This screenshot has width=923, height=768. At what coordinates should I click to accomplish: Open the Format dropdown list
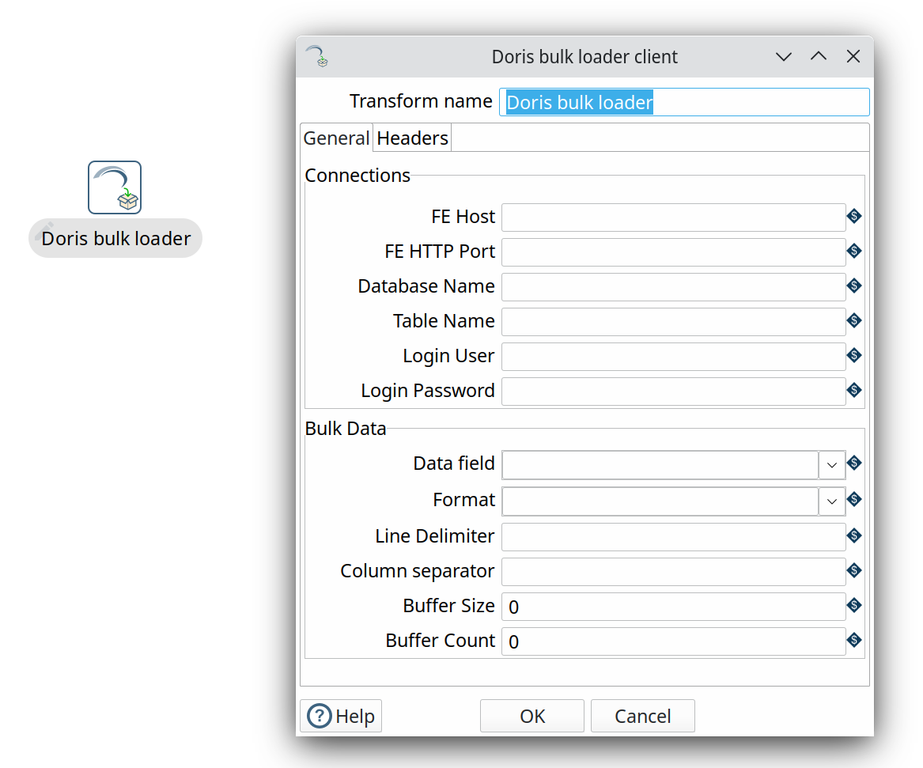(831, 501)
